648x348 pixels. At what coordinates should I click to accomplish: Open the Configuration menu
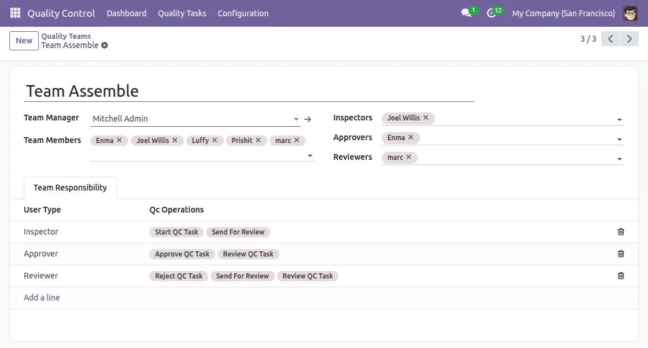point(243,13)
